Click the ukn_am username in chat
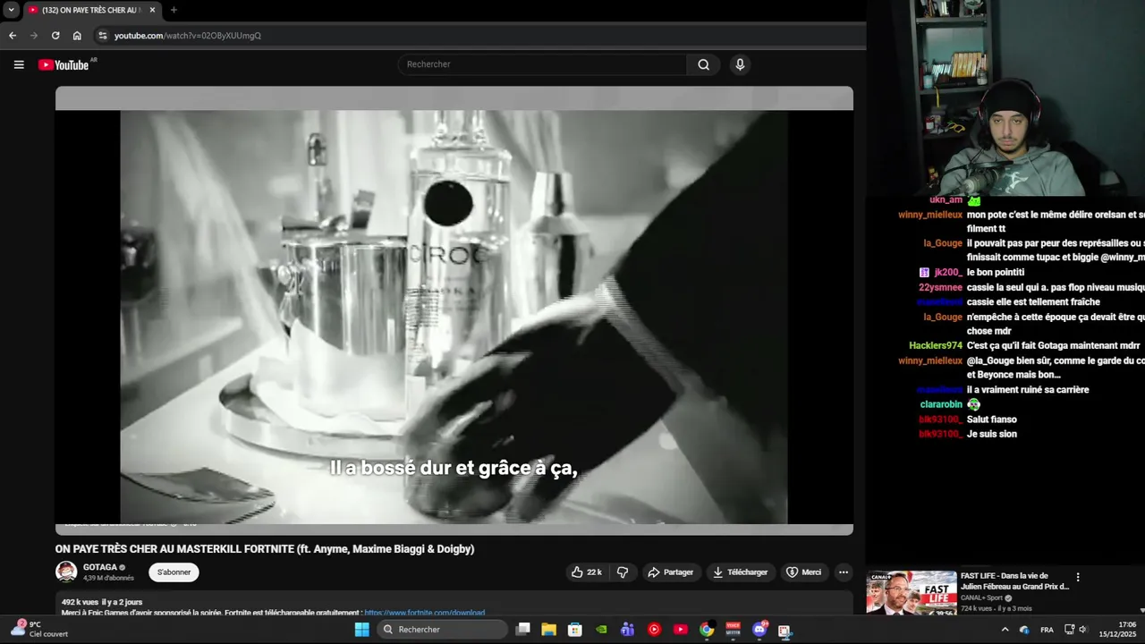Viewport: 1145px width, 644px height. tap(946, 200)
